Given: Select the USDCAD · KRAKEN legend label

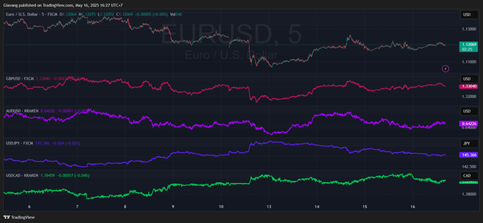Looking at the screenshot, I should 22,175.
